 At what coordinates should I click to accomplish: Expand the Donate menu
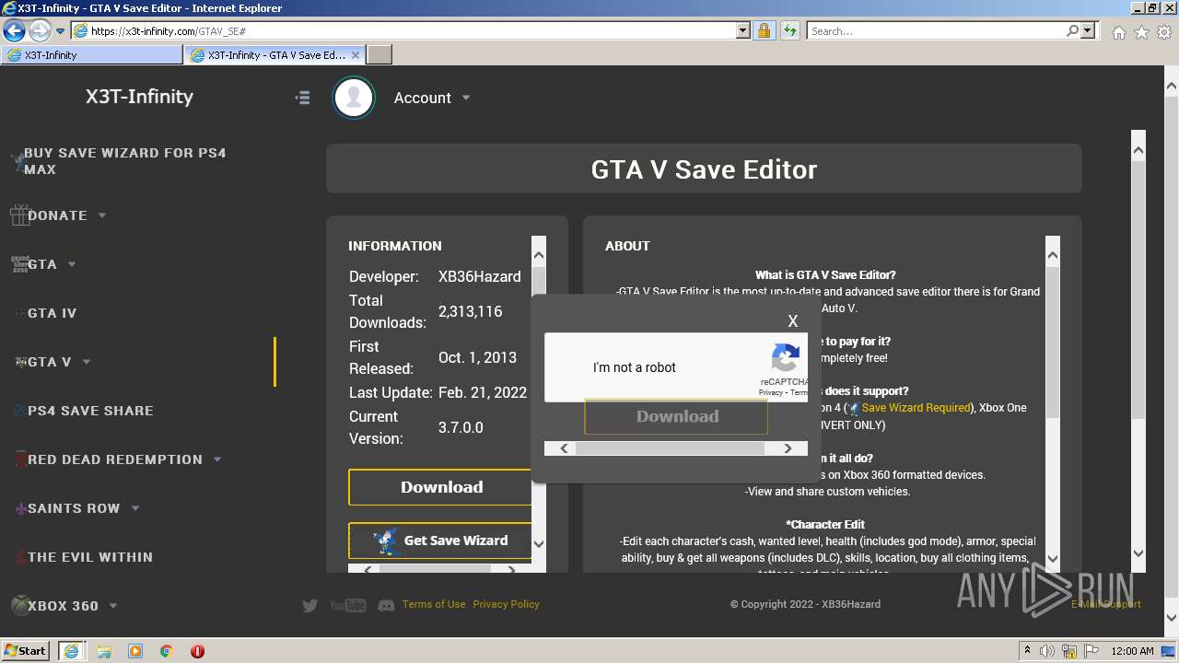point(66,215)
